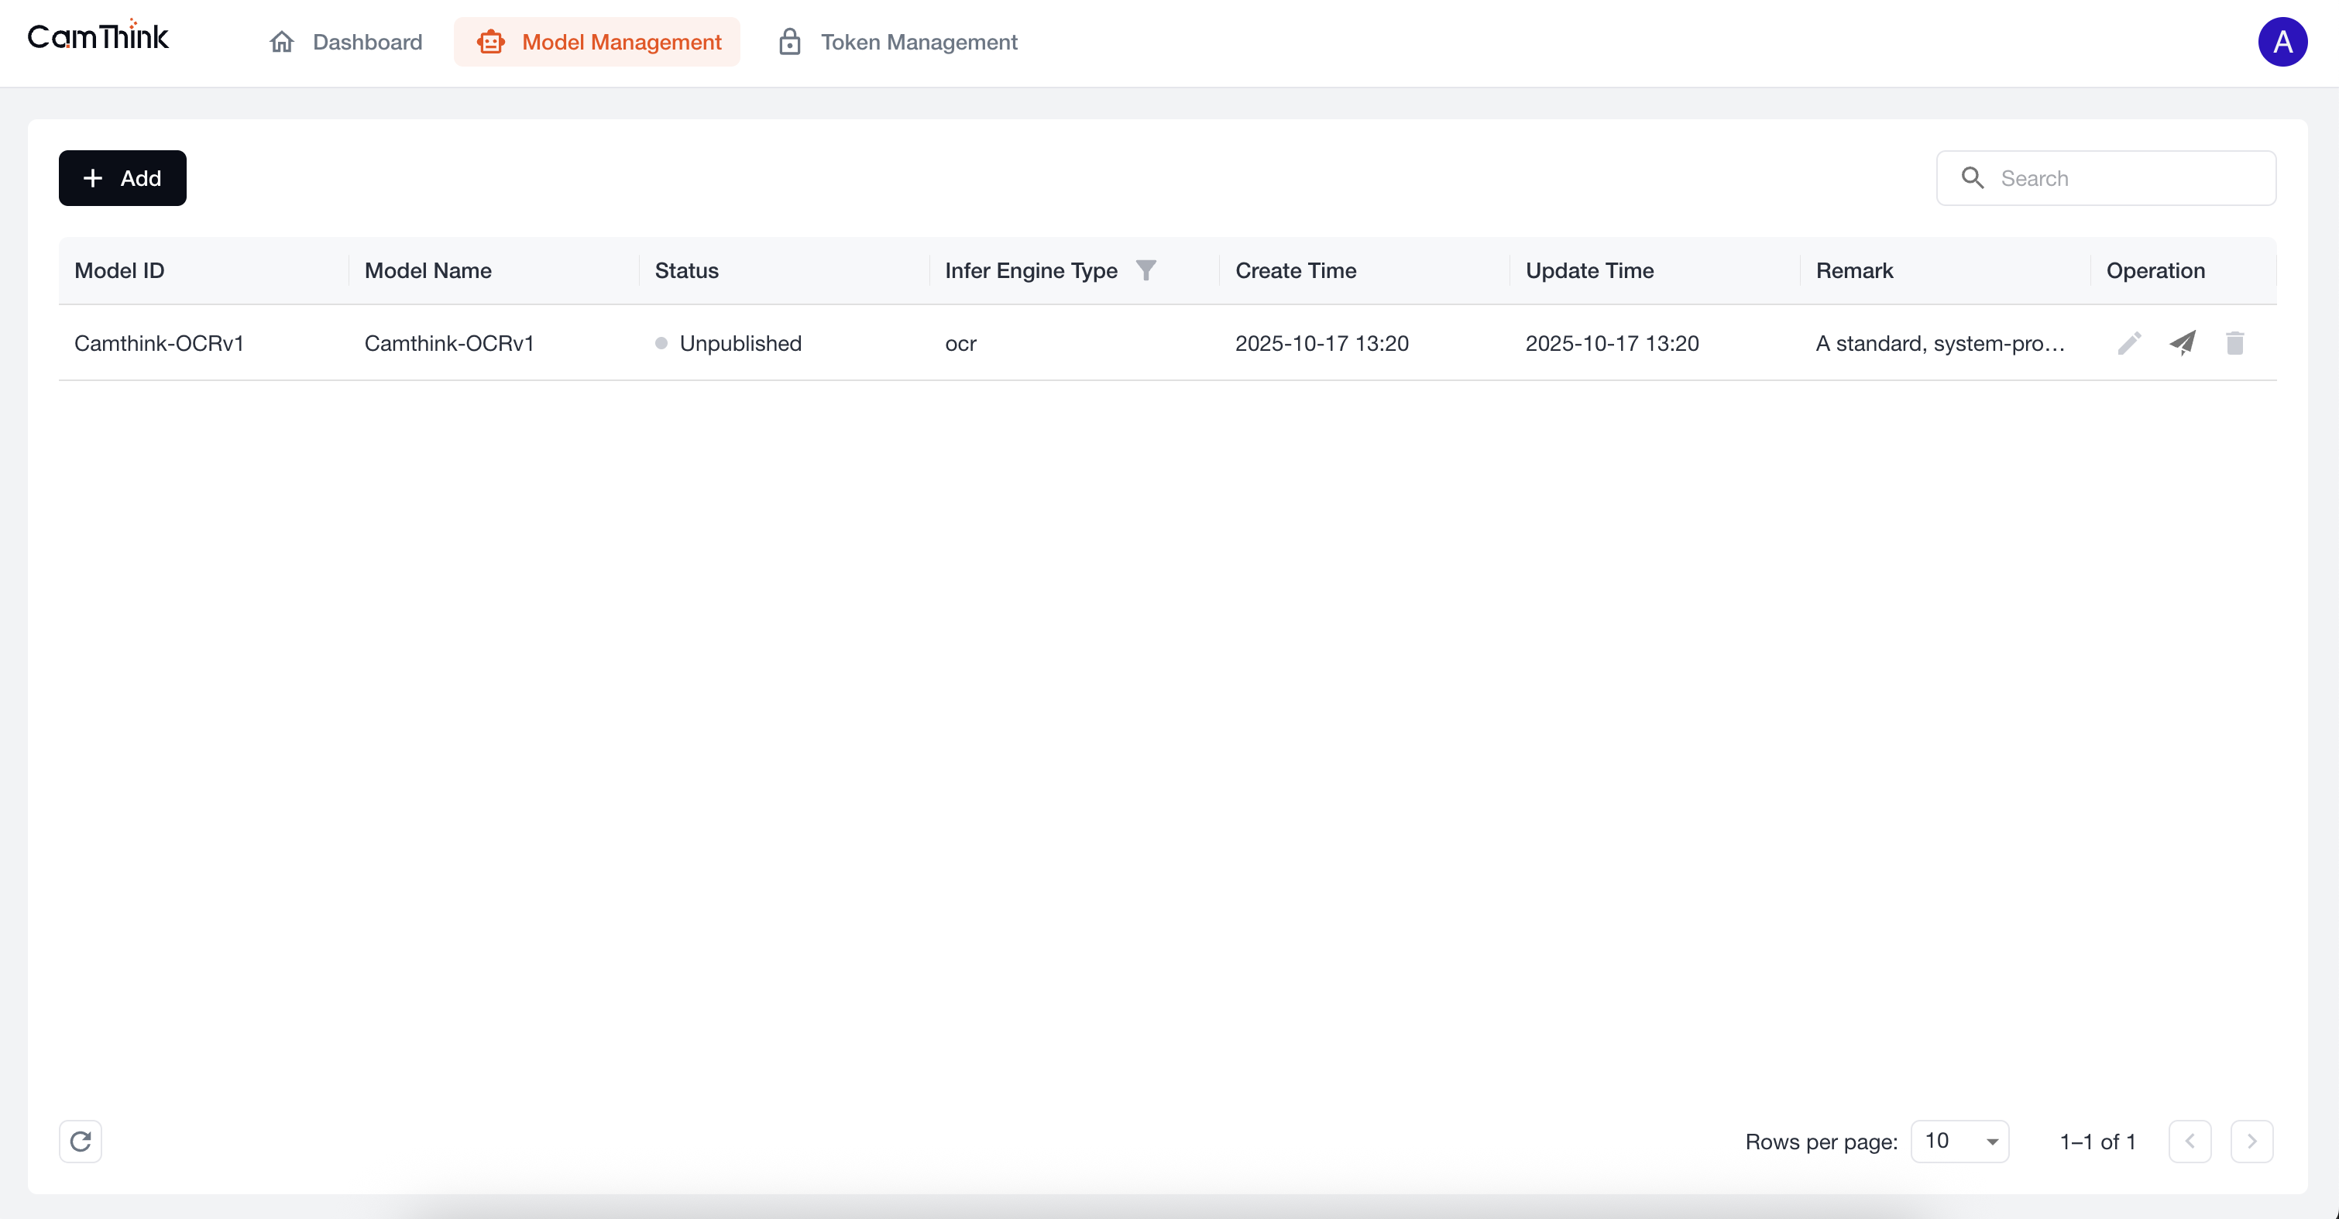Select the Model Management tab
The width and height of the screenshot is (2339, 1219).
coord(597,42)
